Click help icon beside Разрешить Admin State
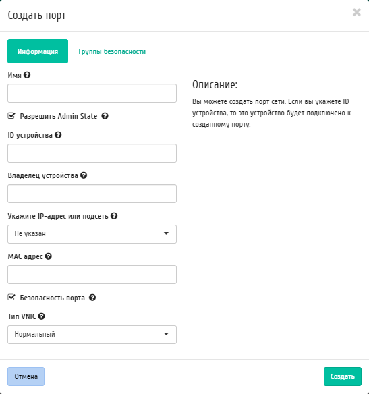This screenshot has width=369, height=394. (105, 116)
